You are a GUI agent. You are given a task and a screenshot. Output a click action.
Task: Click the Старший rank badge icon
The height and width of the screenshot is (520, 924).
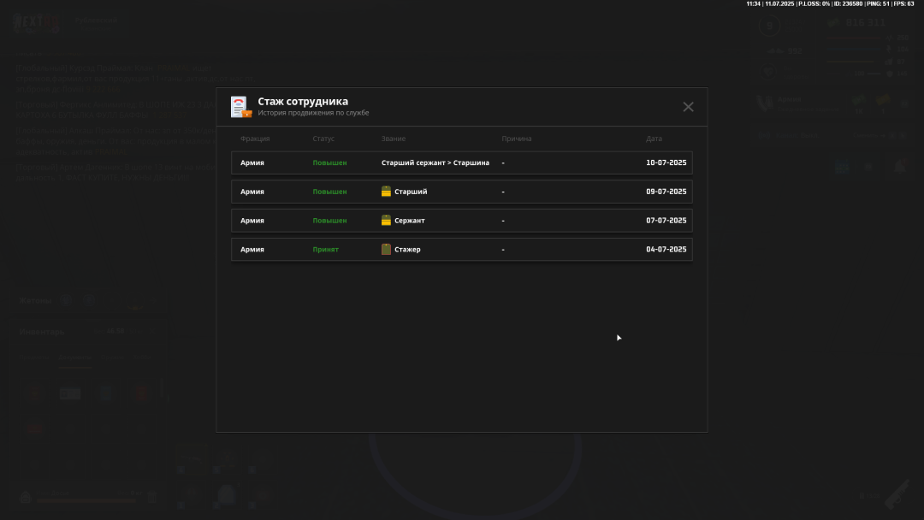[x=386, y=192]
